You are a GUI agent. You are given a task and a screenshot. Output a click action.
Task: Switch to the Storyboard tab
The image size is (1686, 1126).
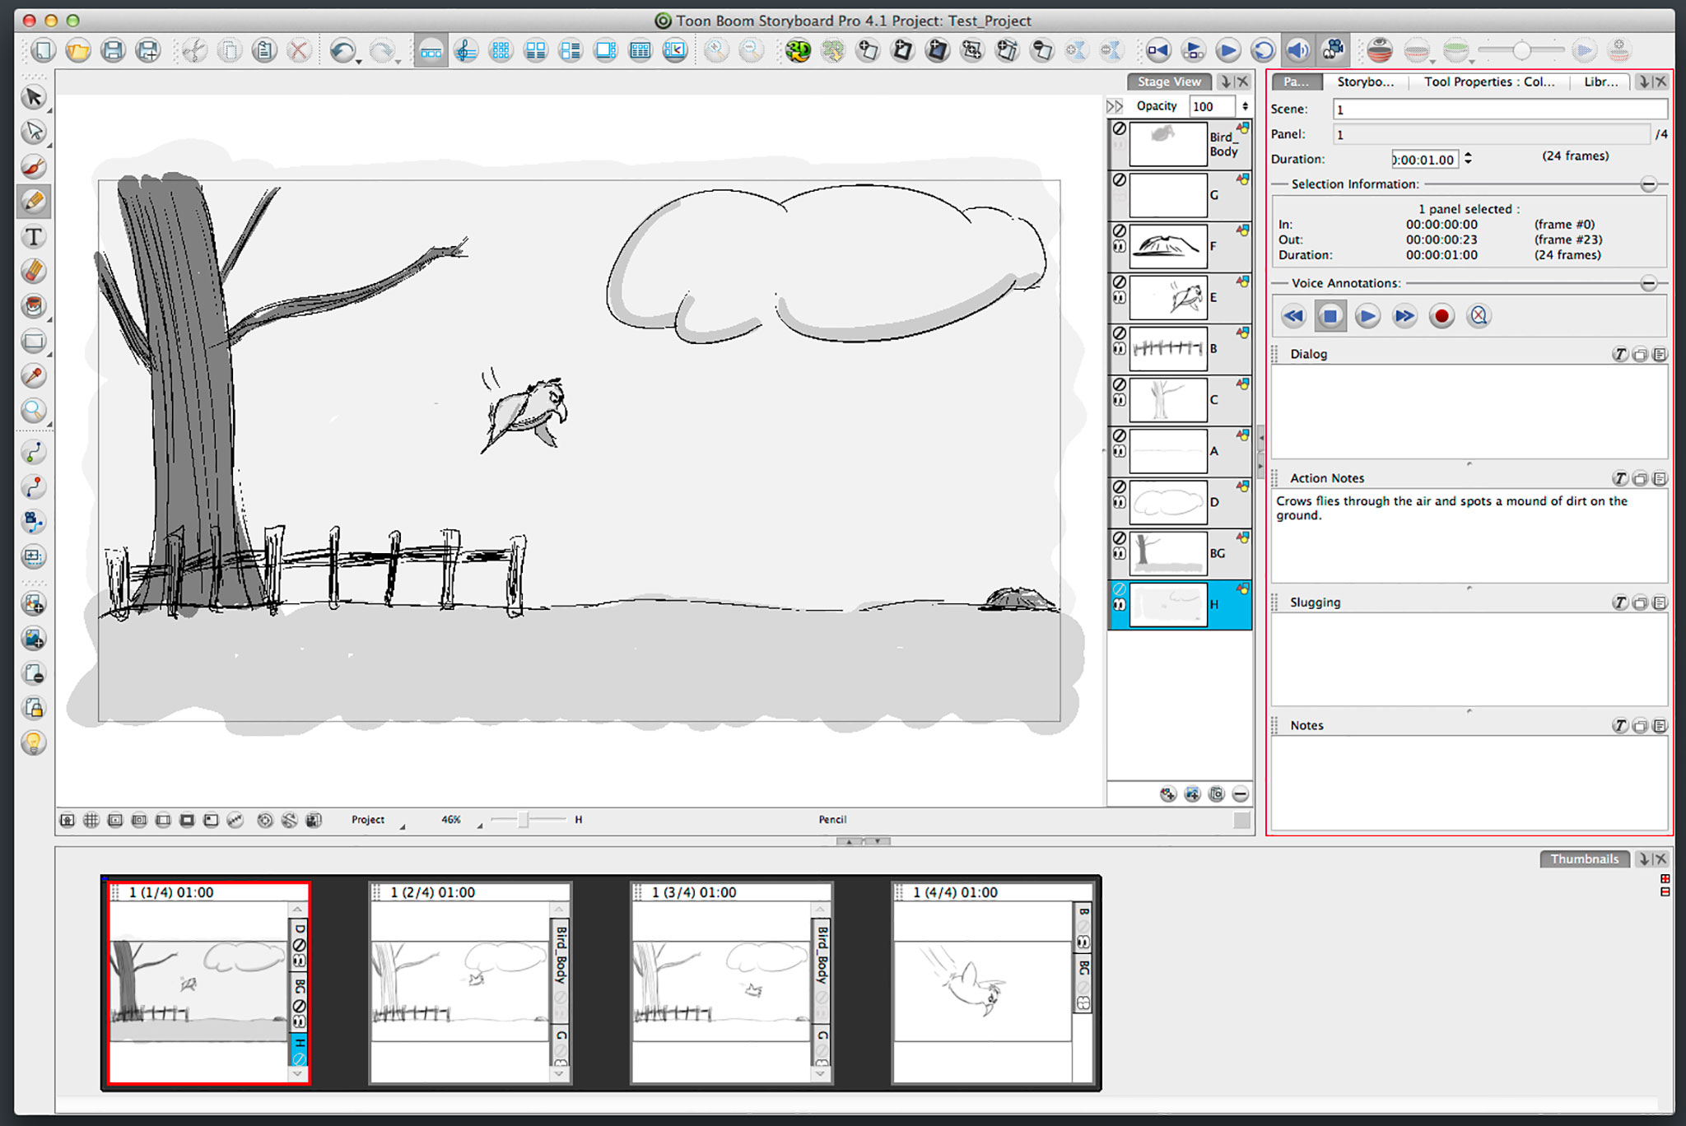pyautogui.click(x=1365, y=81)
